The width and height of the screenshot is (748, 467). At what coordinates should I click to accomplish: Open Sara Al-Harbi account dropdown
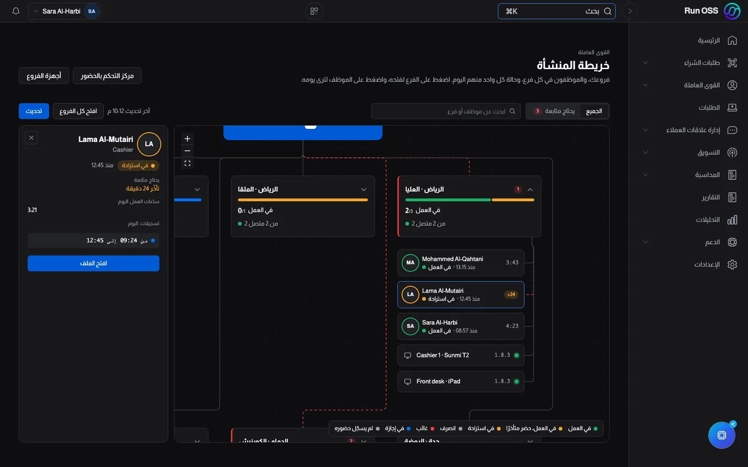[65, 11]
